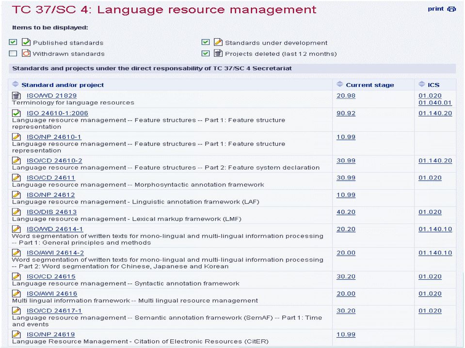
Task: Click the pencil icon beside ISO/CD 24615
Action: pyautogui.click(x=16, y=276)
